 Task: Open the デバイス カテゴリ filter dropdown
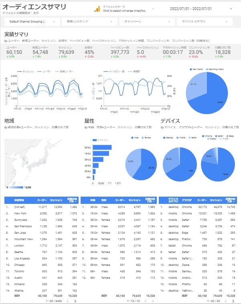[205, 22]
